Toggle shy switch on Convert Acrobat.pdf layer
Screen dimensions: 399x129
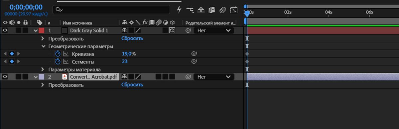125,77
